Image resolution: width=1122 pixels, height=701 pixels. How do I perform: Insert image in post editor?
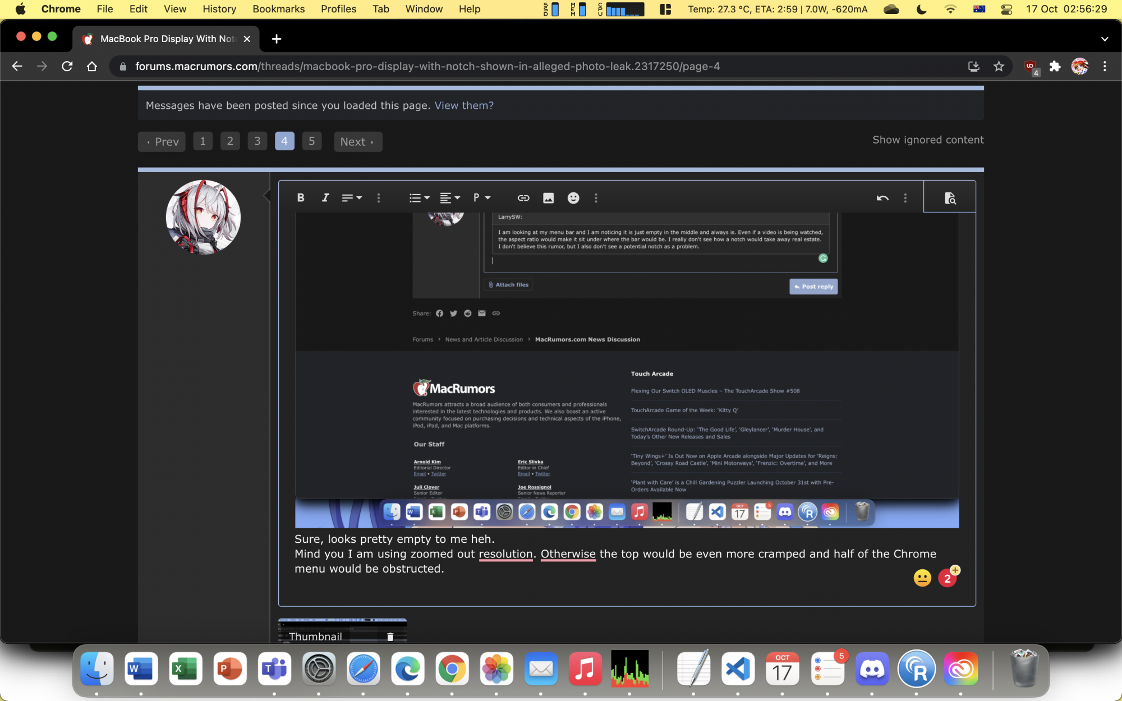[548, 197]
